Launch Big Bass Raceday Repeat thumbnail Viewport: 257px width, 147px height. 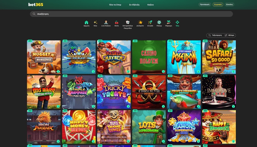tap(44, 92)
